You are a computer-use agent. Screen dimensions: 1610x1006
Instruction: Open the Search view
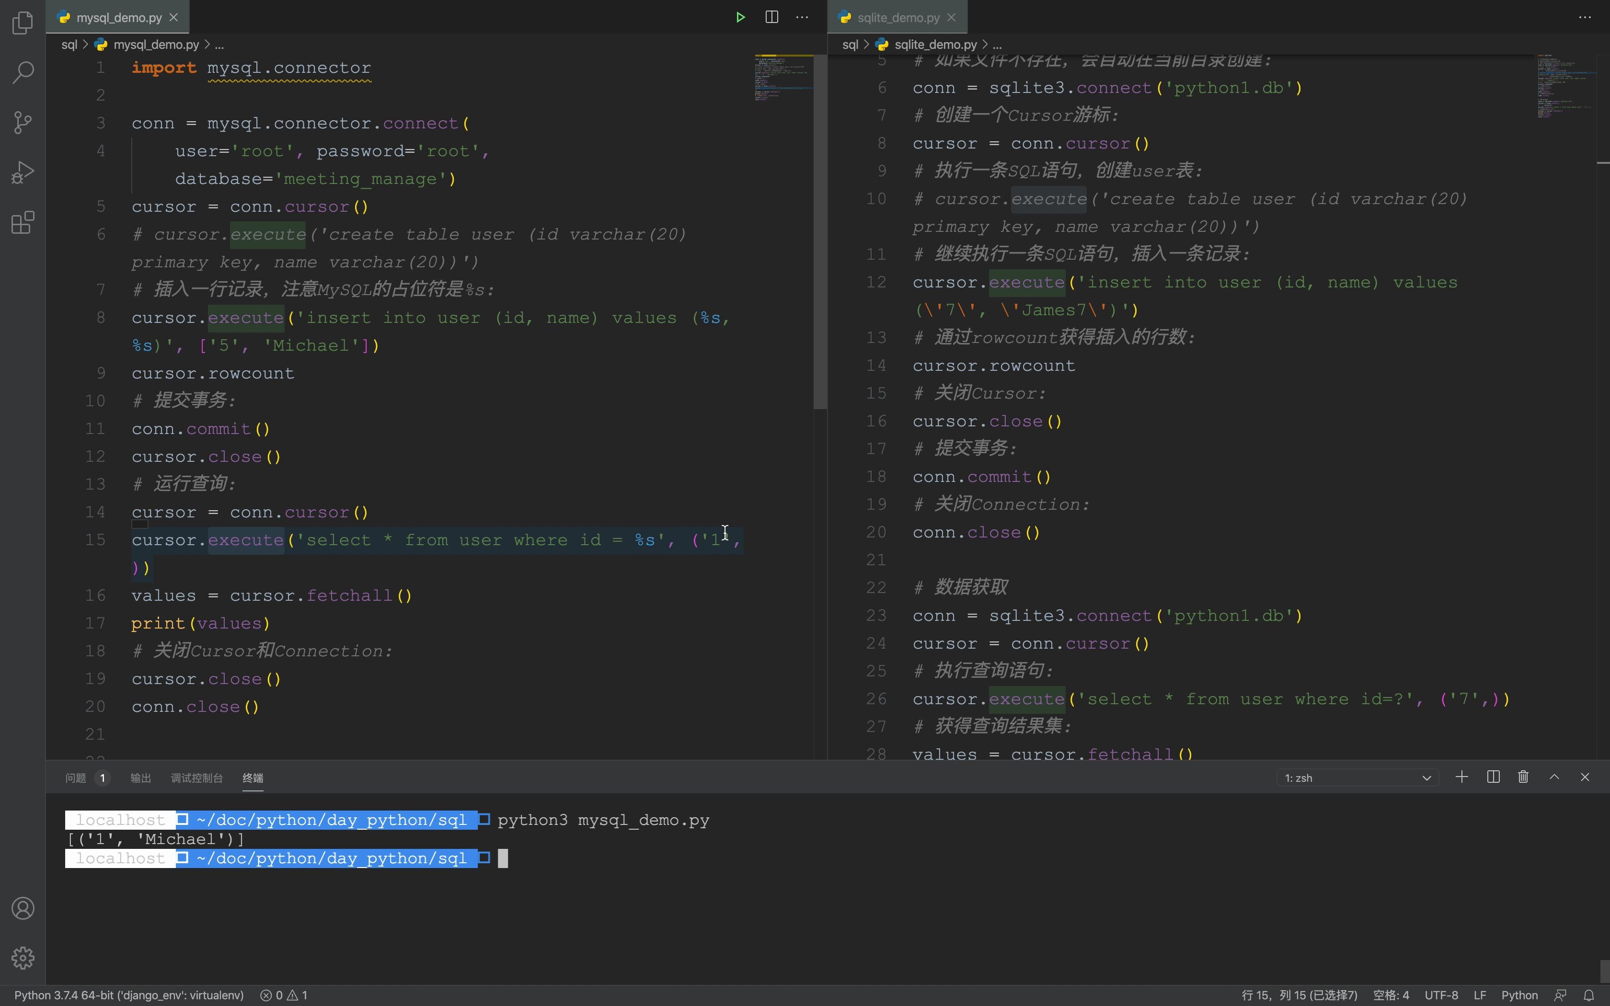coord(23,72)
